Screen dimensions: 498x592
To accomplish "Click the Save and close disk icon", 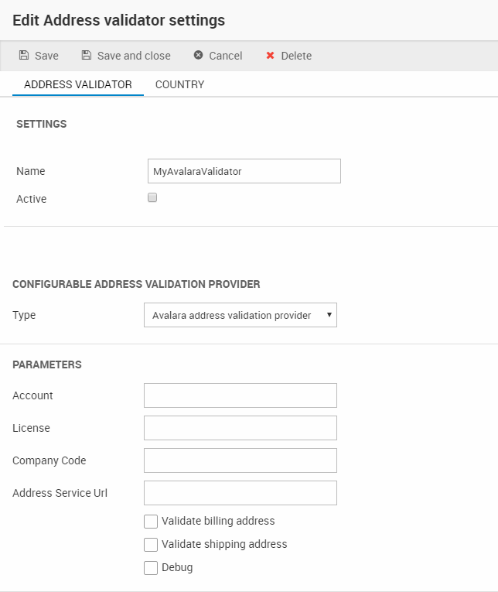I will click(x=87, y=56).
